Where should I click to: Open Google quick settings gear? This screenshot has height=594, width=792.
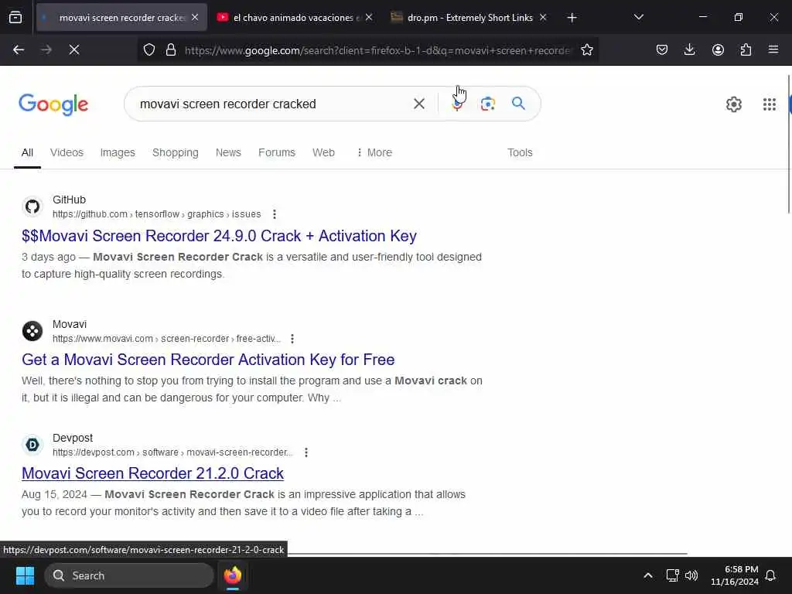[x=733, y=104]
